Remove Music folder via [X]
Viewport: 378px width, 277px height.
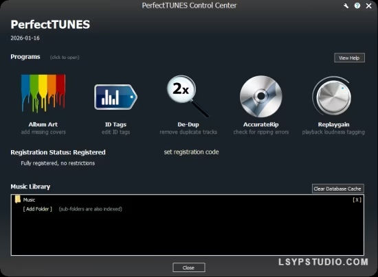coord(357,200)
